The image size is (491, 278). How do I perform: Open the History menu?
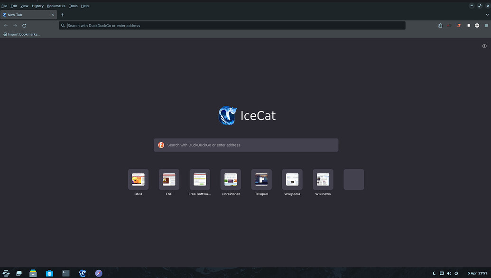click(37, 6)
